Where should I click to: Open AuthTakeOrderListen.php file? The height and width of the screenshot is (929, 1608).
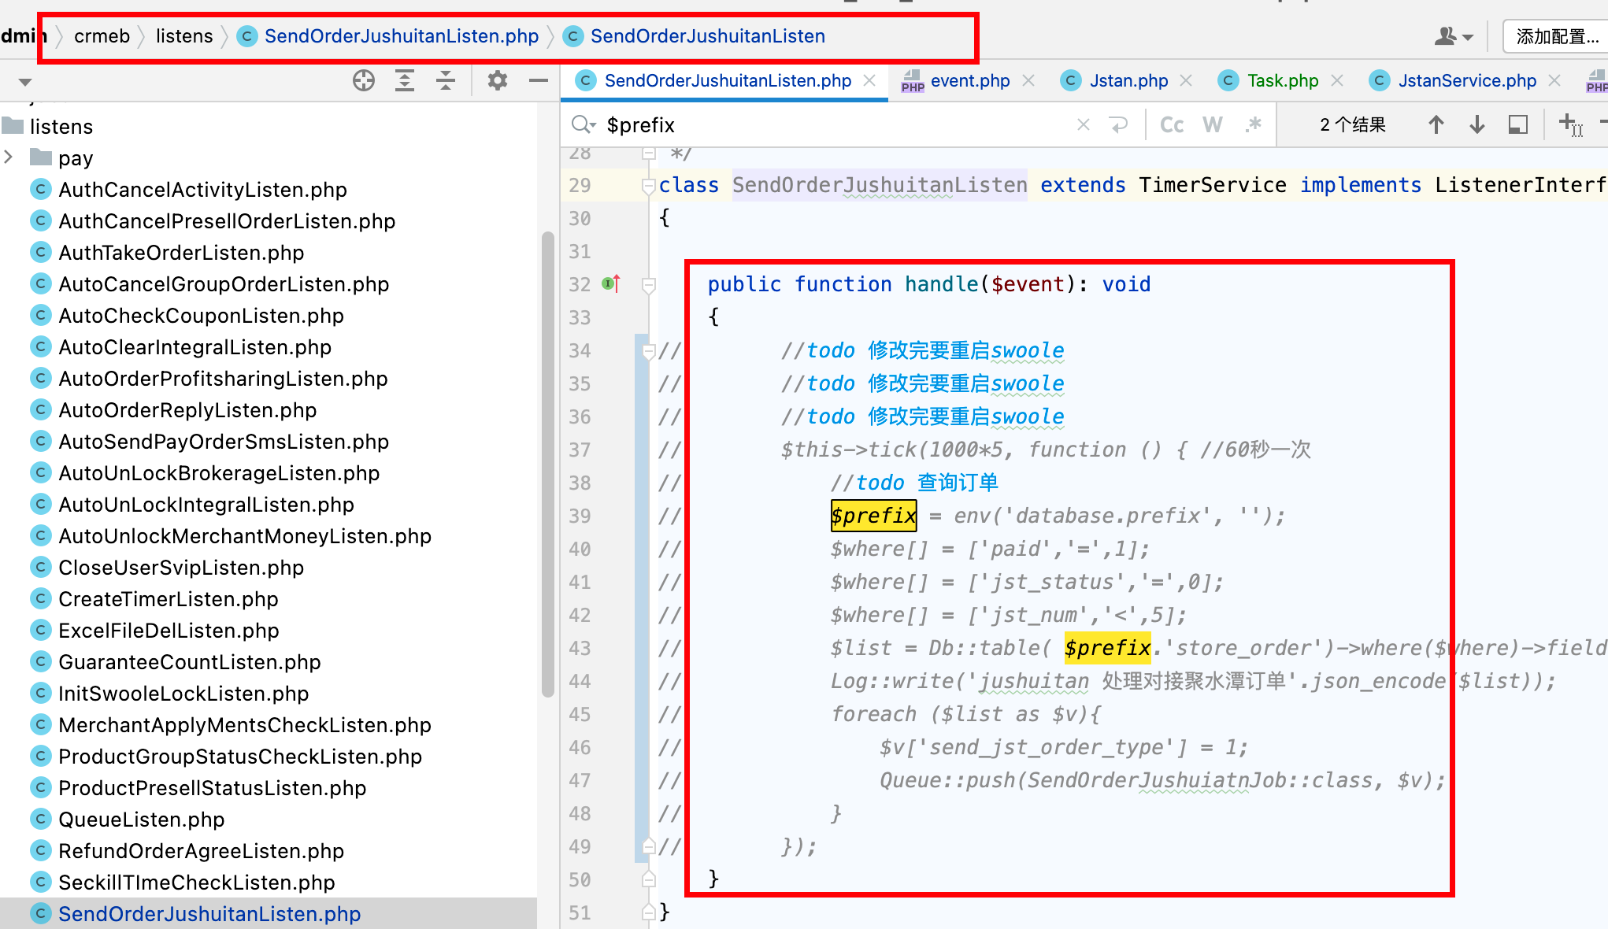pos(181,252)
